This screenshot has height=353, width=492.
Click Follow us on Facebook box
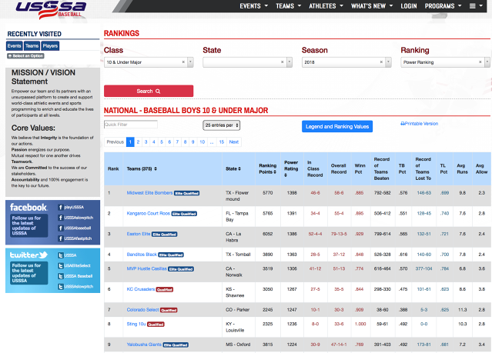pyautogui.click(x=29, y=225)
